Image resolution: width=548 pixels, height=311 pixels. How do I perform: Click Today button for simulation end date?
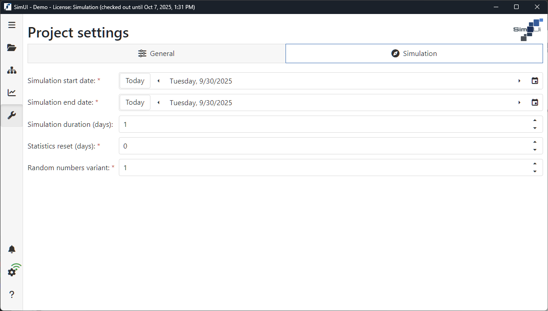coord(135,102)
